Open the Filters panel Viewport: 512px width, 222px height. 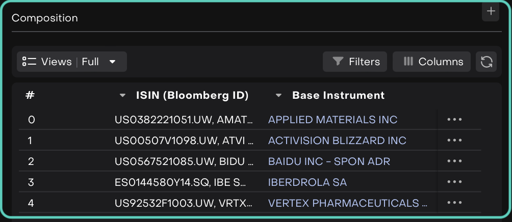pyautogui.click(x=355, y=62)
